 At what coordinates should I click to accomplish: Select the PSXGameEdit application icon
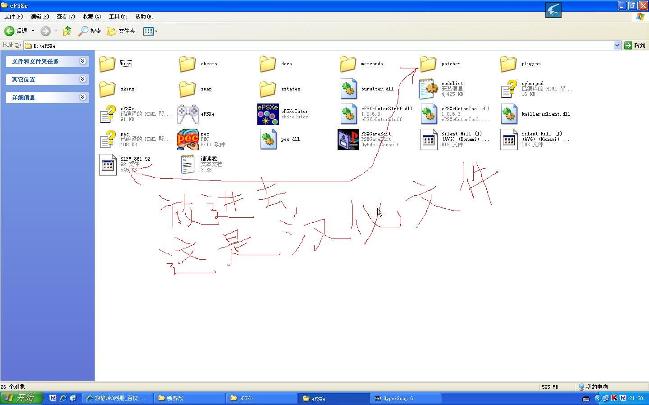(348, 139)
